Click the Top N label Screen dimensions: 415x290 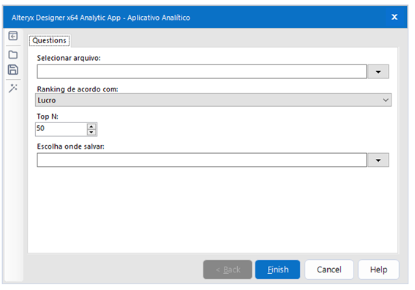tap(48, 116)
